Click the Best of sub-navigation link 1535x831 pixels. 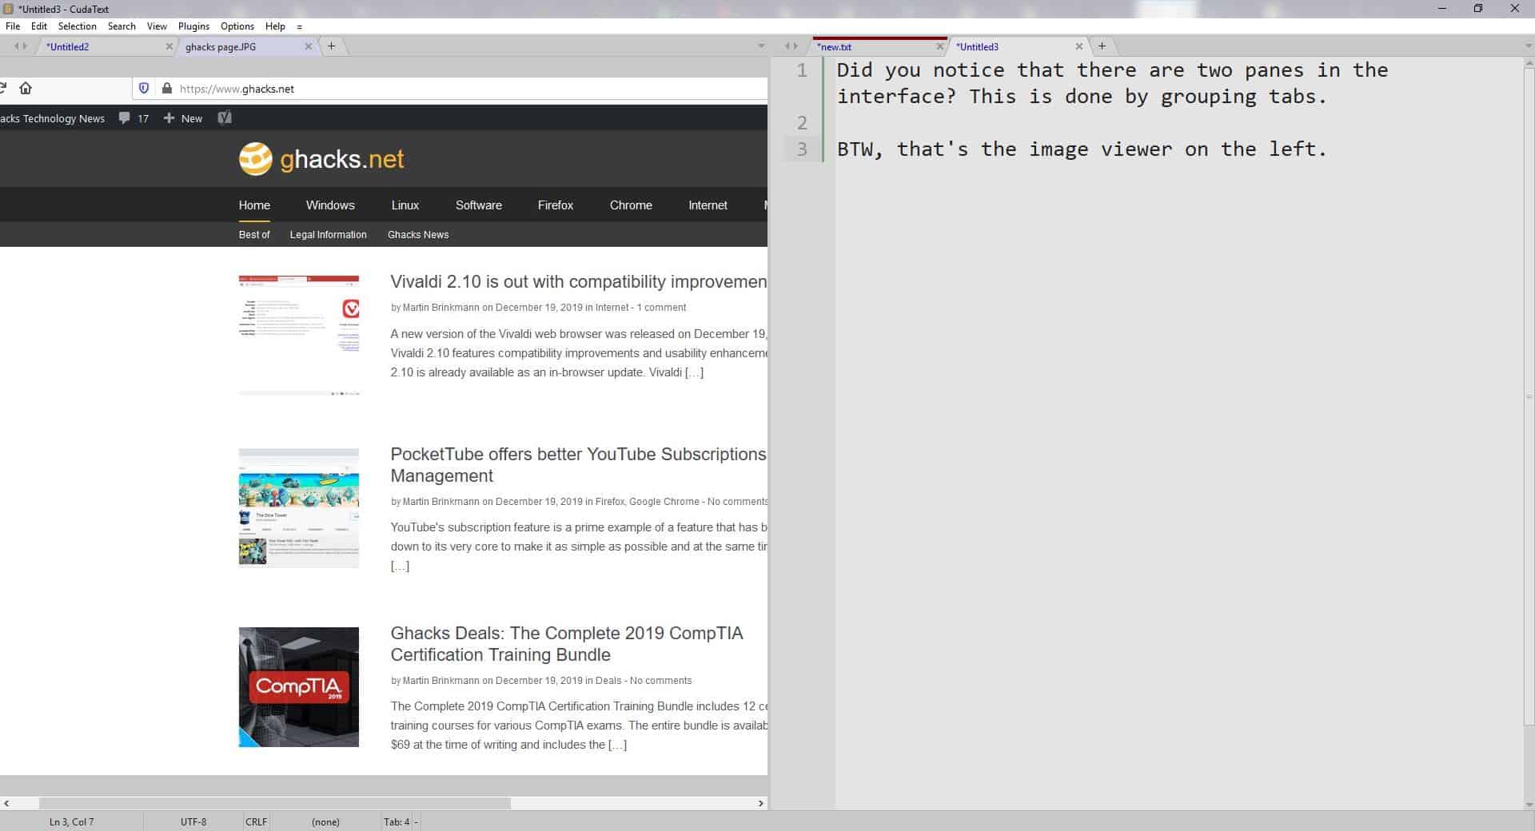click(254, 235)
